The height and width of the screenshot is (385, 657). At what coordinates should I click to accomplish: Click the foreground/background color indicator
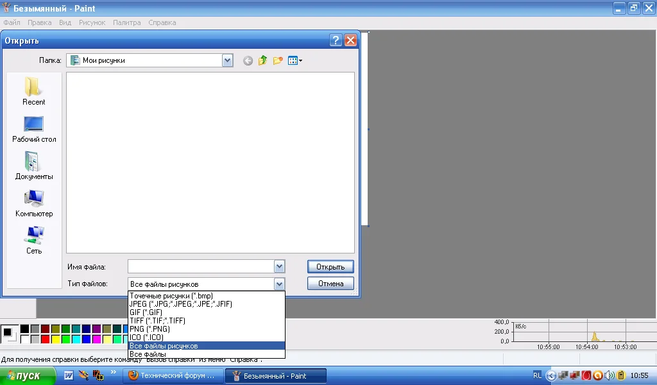9,334
